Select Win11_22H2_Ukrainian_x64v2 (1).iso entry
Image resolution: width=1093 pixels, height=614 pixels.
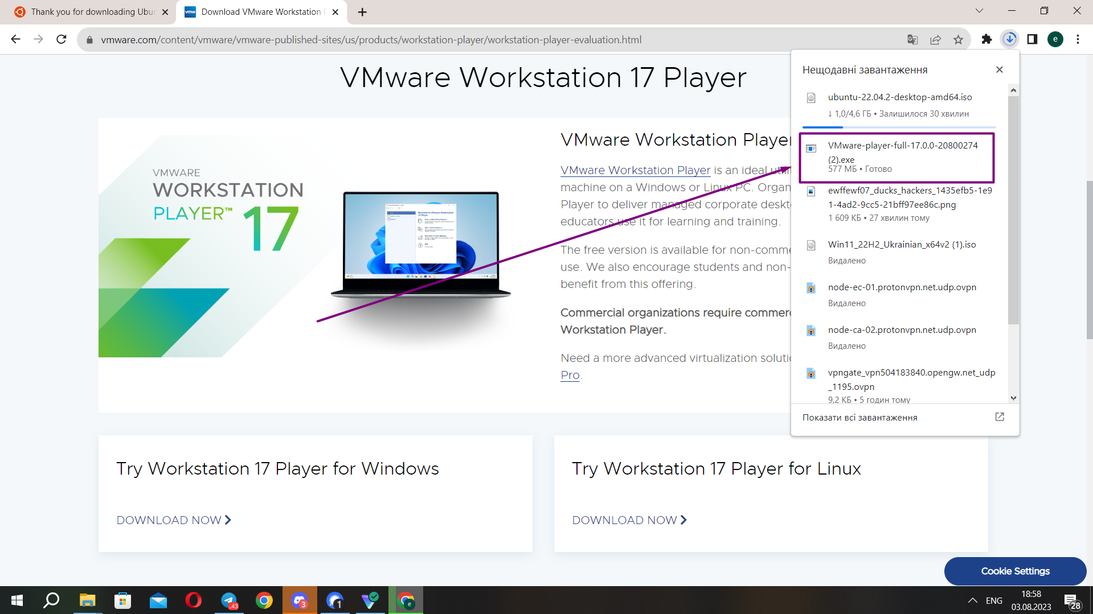[902, 245]
